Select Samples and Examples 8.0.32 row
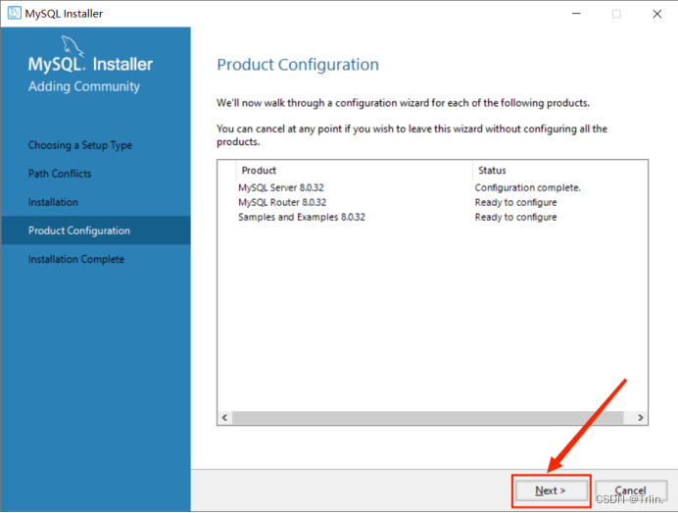 pyautogui.click(x=301, y=217)
